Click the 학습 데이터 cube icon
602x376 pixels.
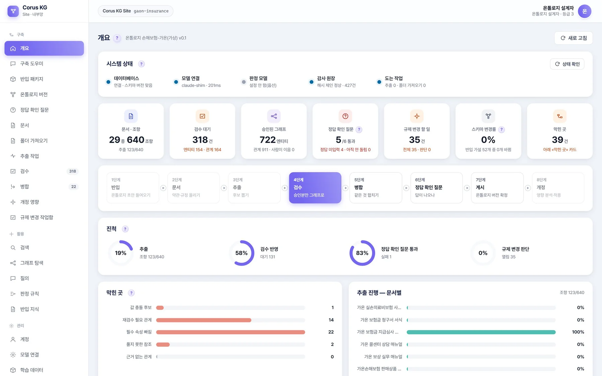coord(13,370)
